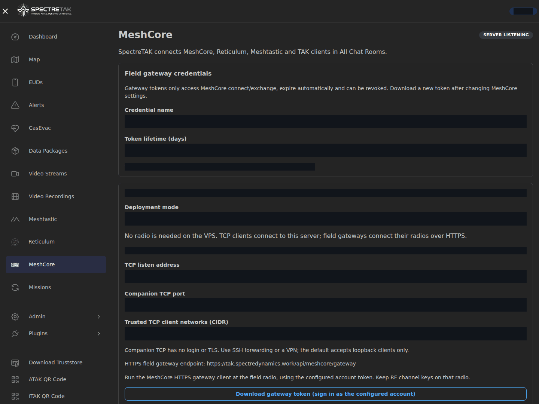
Task: Open the ATAK QR Code icon
Action: (15, 379)
